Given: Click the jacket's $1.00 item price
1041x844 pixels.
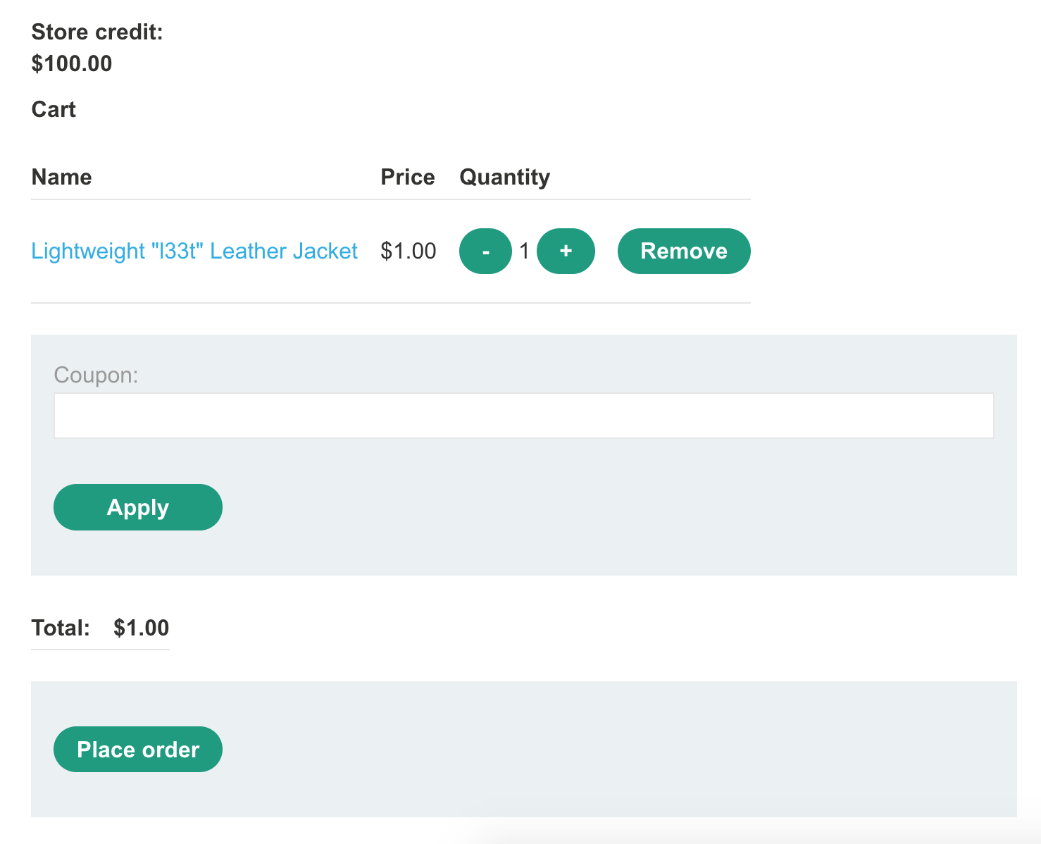Looking at the screenshot, I should coord(408,252).
